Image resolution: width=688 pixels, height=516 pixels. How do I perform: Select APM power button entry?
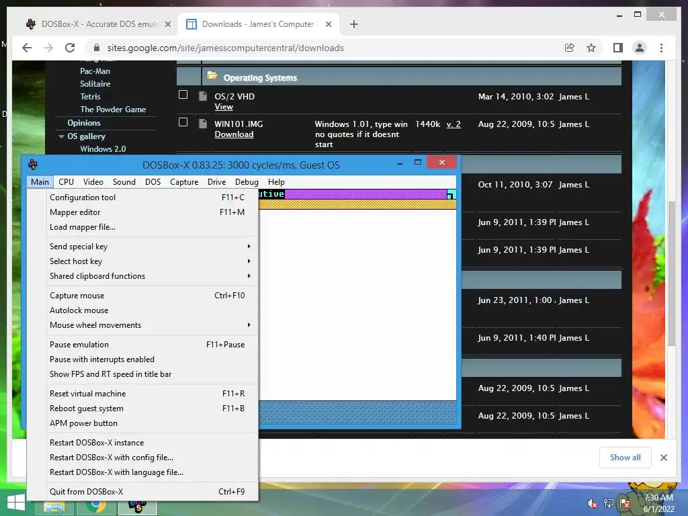click(153, 423)
